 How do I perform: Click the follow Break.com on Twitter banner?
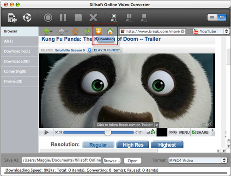tap(125, 125)
